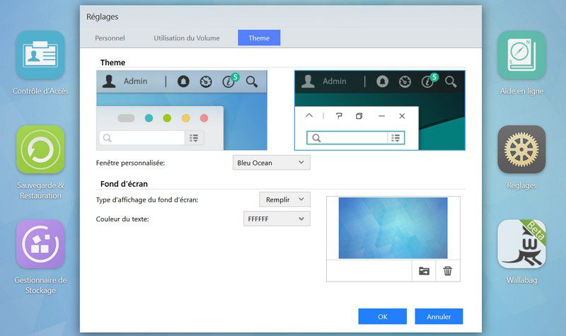The height and width of the screenshot is (336, 566).
Task: Open the Aide en ligne desktop icon
Action: pos(521,55)
